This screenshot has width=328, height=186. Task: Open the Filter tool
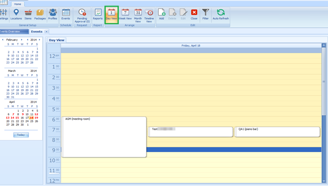206,14
